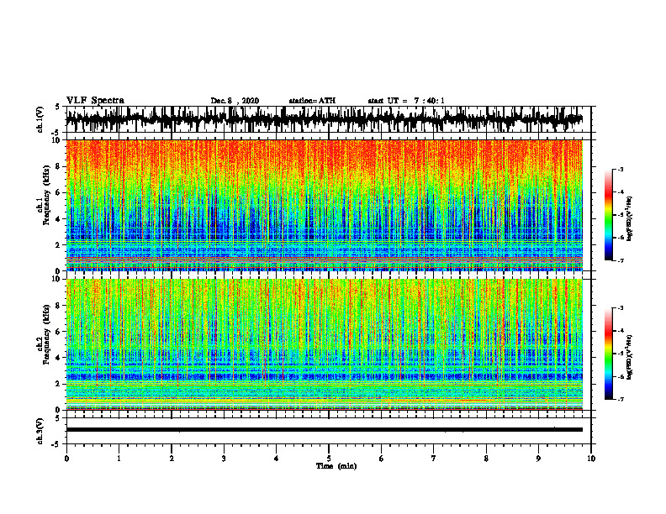This screenshot has height=514, width=666.
Task: Click the ch.1 spectrogram plot area
Action: (324, 205)
